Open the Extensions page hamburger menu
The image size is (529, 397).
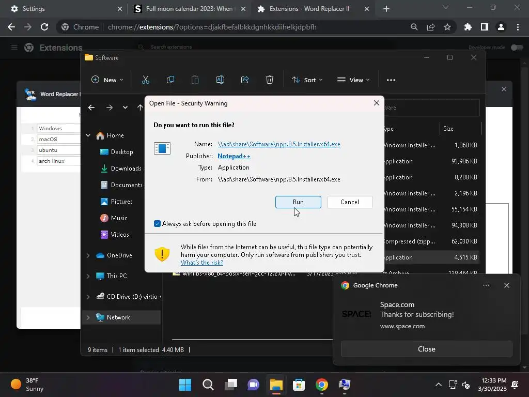pyautogui.click(x=14, y=48)
